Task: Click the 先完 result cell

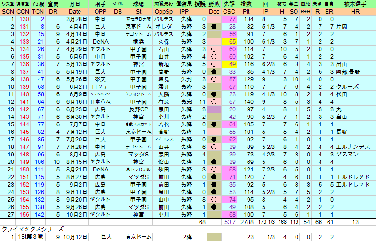Action: point(184,102)
